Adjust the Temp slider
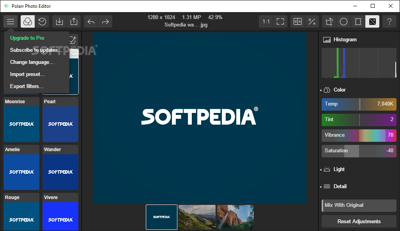Viewport: 400px width, 231px height. point(359,104)
